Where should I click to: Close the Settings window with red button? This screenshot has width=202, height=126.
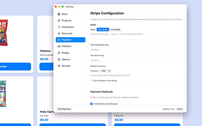56,7
